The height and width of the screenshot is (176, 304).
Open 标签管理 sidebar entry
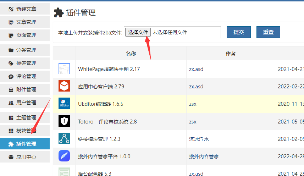tap(25, 63)
